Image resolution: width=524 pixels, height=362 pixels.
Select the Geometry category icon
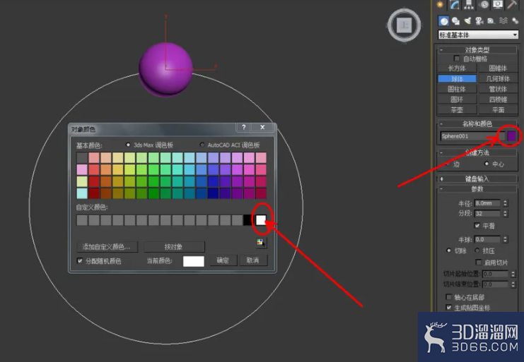[x=444, y=21]
